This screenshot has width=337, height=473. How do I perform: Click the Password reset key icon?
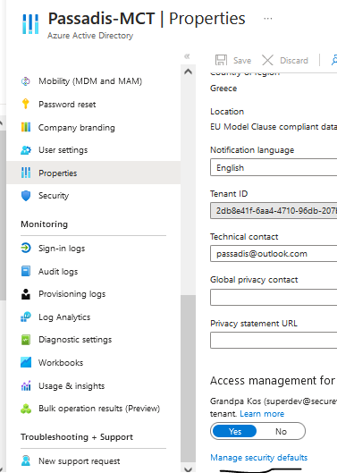pos(26,104)
